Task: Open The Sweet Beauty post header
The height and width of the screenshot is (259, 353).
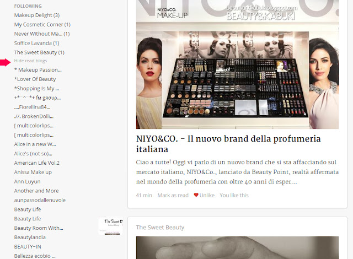Action: 160,227
